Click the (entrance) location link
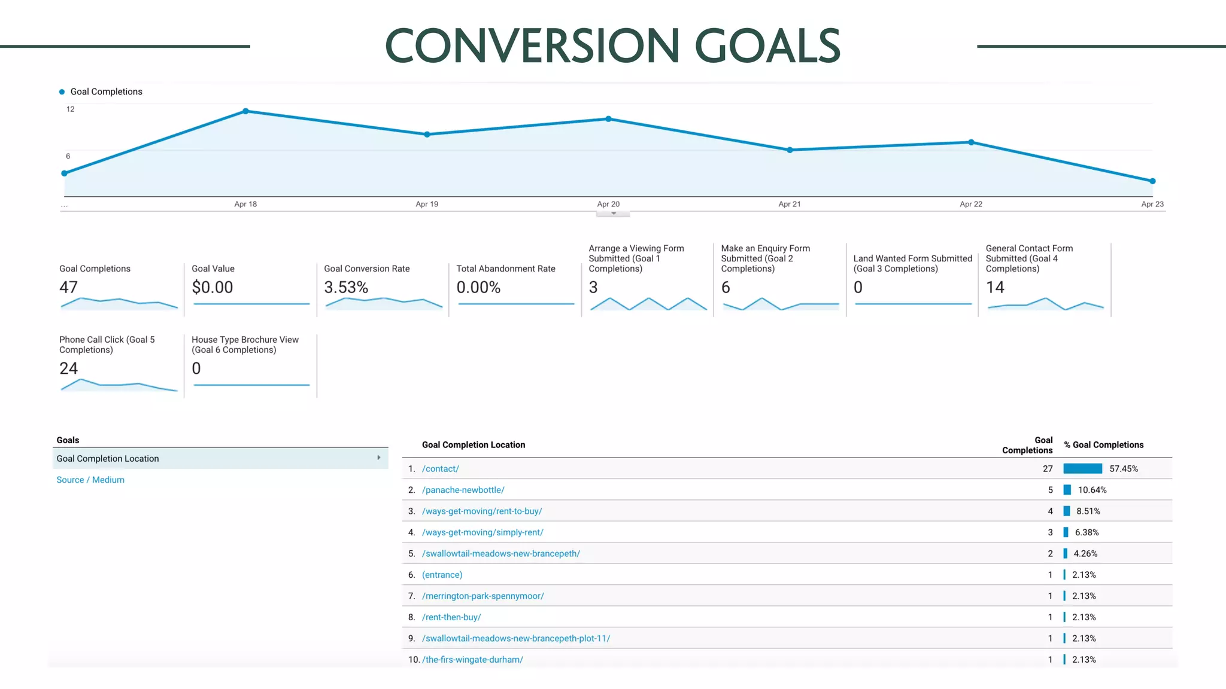The height and width of the screenshot is (689, 1226). point(442,575)
